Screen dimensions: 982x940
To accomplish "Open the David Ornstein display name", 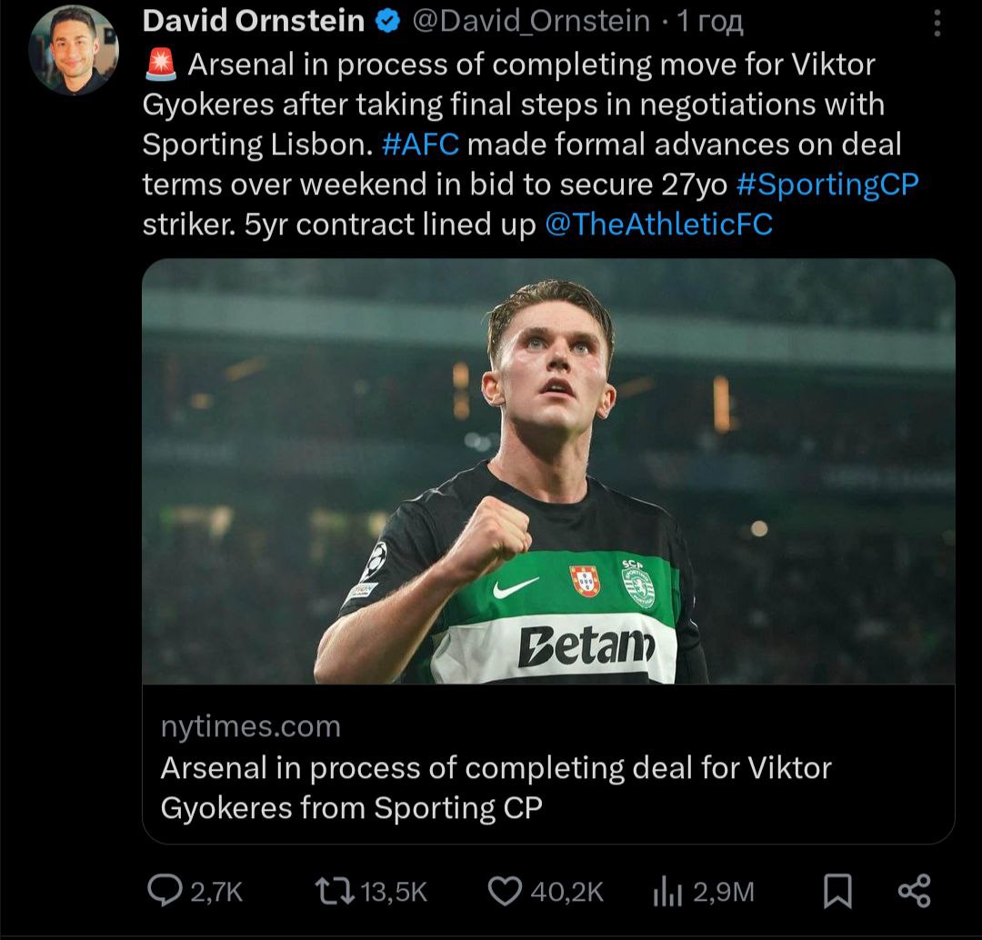I will point(254,21).
